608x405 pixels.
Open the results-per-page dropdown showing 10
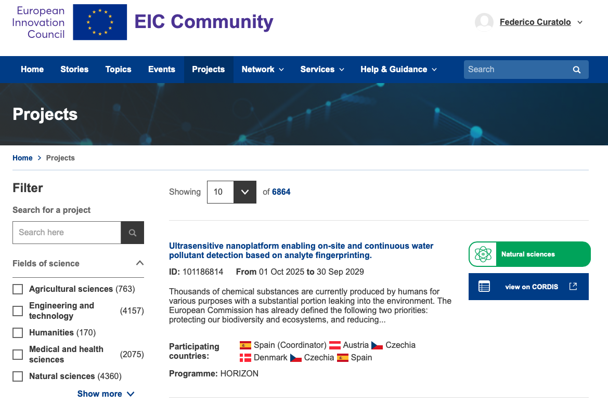[231, 192]
